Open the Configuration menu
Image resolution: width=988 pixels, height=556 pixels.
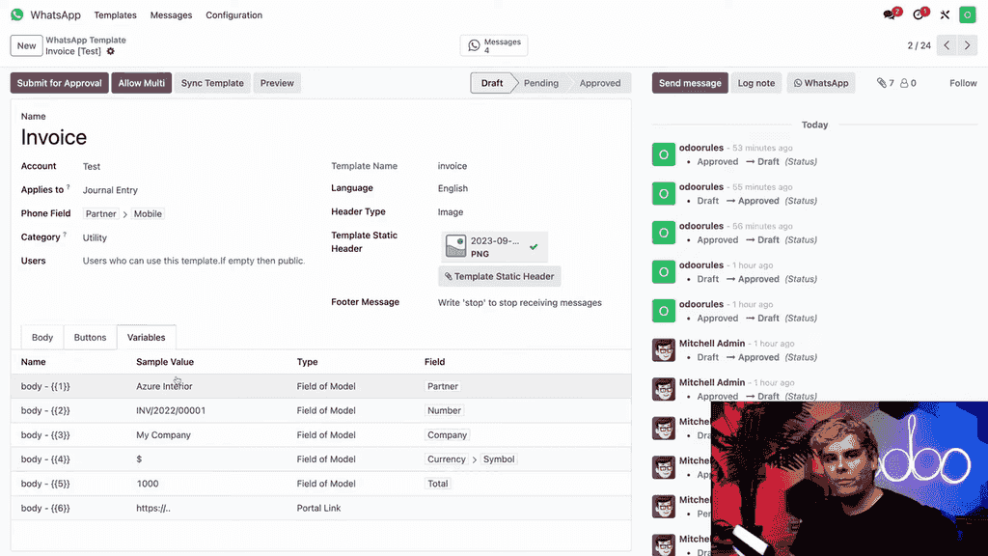[x=233, y=15]
